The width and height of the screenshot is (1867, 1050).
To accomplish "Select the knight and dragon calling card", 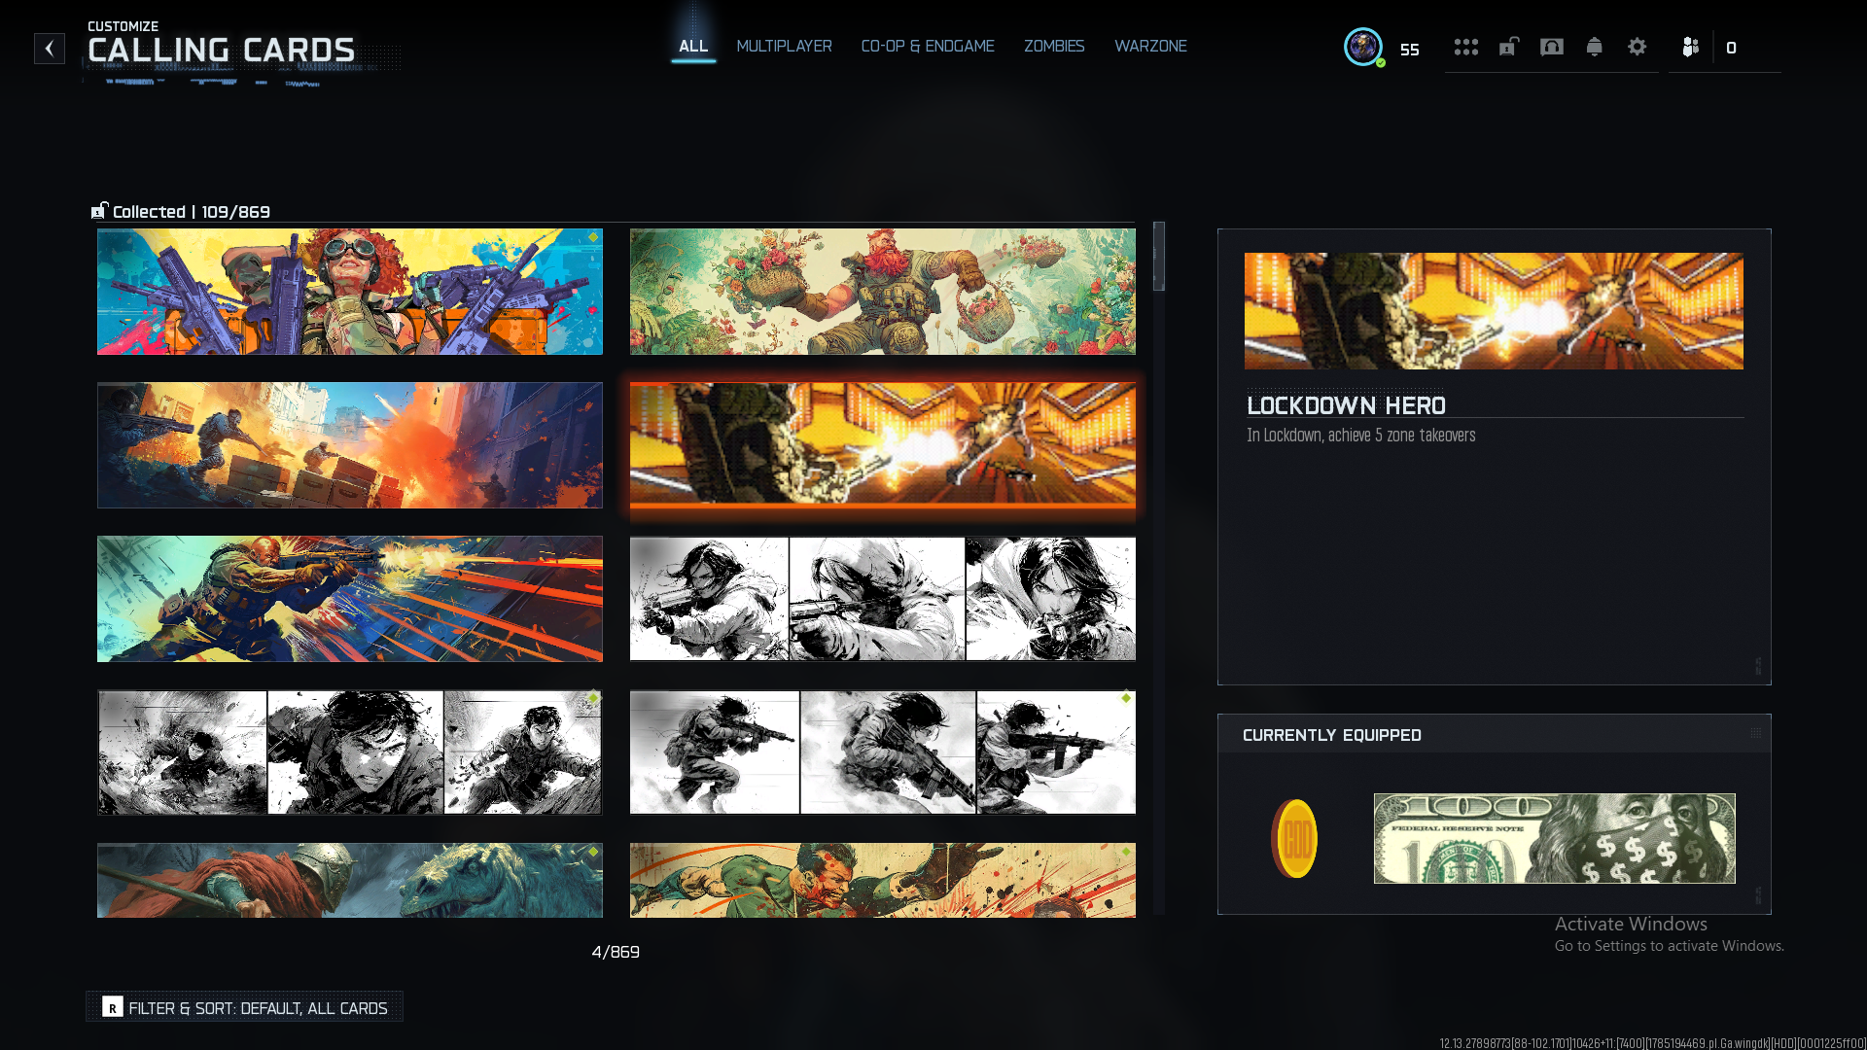I will (350, 880).
